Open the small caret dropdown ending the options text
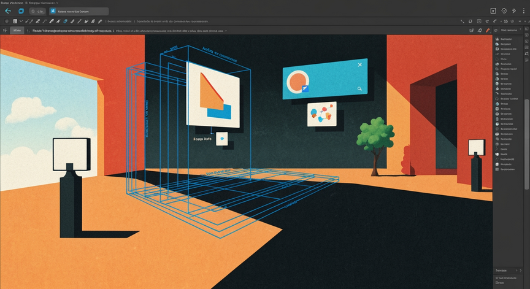Image resolution: width=530 pixels, height=289 pixels. 226,31
